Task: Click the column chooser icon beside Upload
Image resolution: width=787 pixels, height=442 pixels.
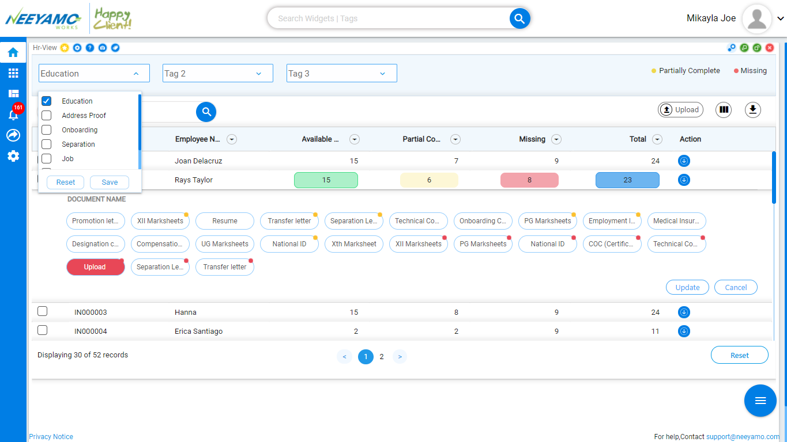Action: tap(724, 109)
